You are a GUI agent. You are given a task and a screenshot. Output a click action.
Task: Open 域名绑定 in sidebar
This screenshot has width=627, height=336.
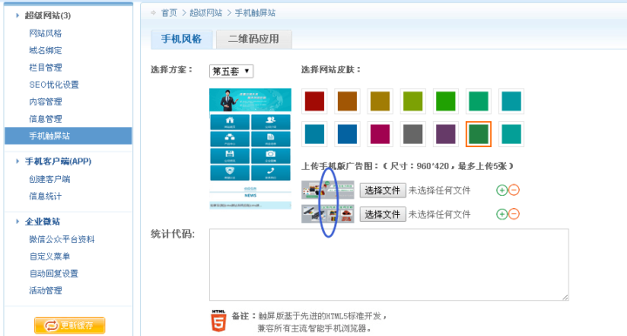[45, 50]
